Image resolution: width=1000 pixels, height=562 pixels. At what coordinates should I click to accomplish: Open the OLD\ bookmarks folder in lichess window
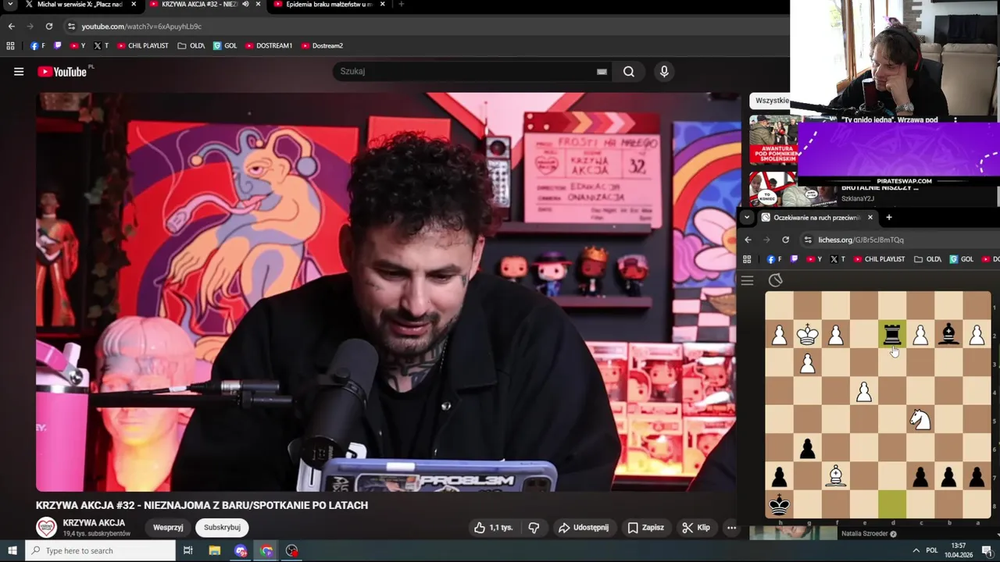928,259
